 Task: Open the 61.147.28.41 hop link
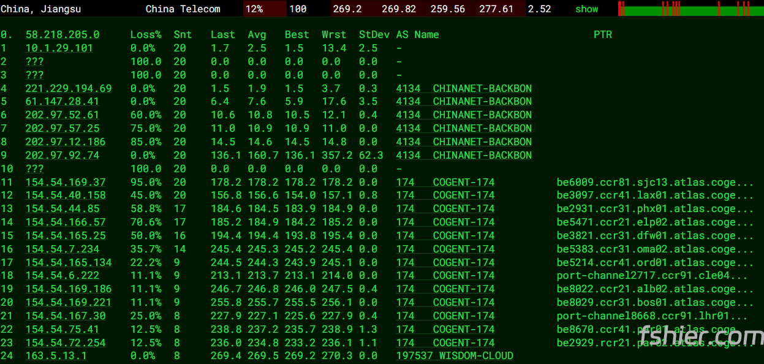(x=62, y=102)
